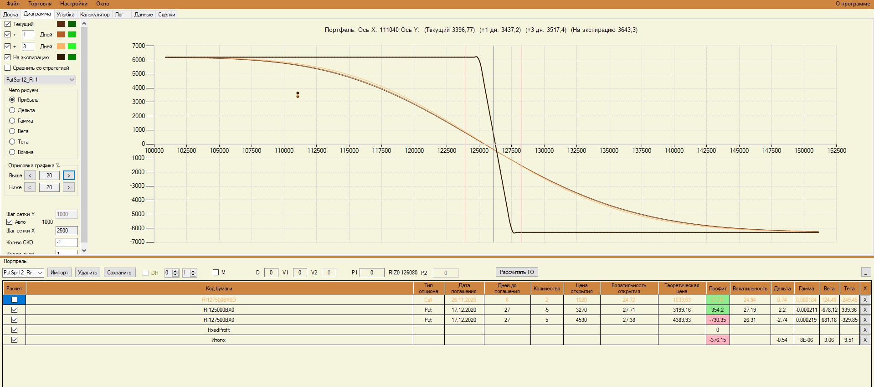Remove the RI127500BX0 position using X
The height and width of the screenshot is (387, 874).
click(864, 320)
